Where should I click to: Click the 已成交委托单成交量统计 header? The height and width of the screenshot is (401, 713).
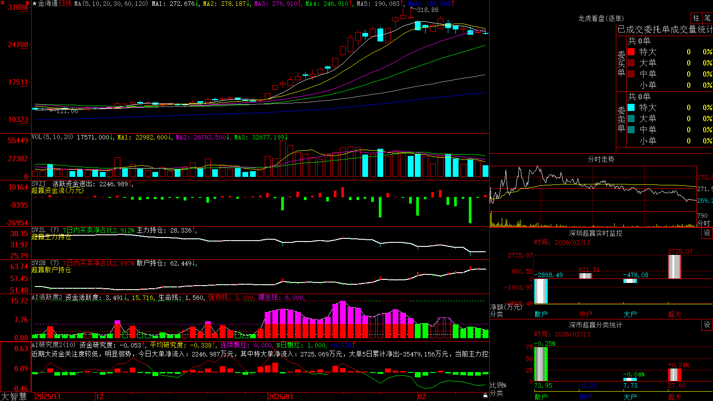(665, 29)
